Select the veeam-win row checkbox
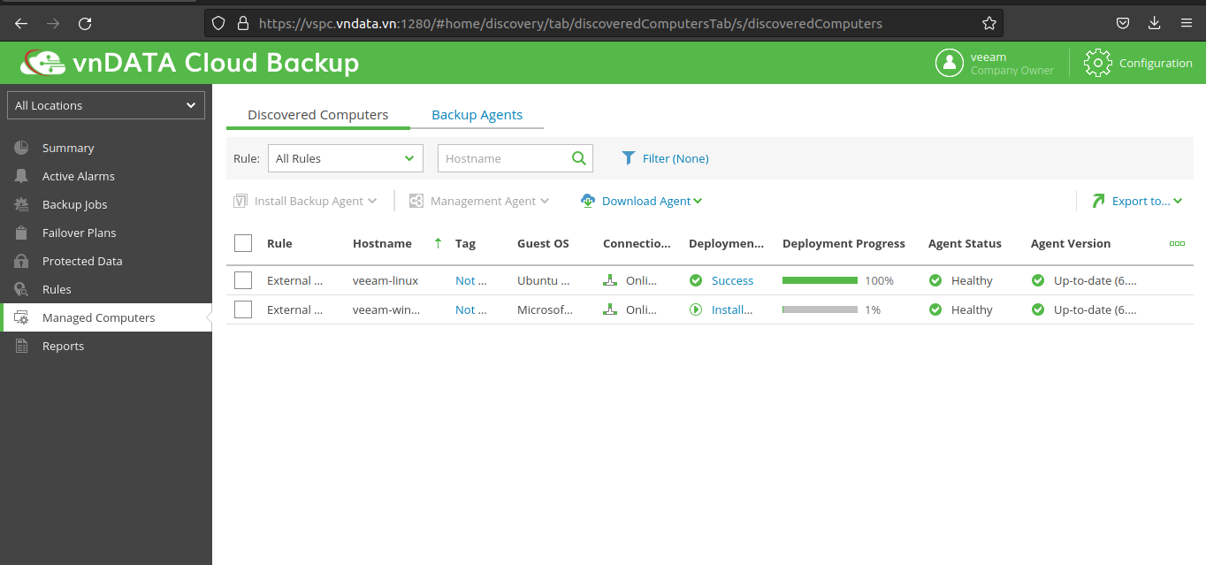This screenshot has height=565, width=1206. click(243, 309)
